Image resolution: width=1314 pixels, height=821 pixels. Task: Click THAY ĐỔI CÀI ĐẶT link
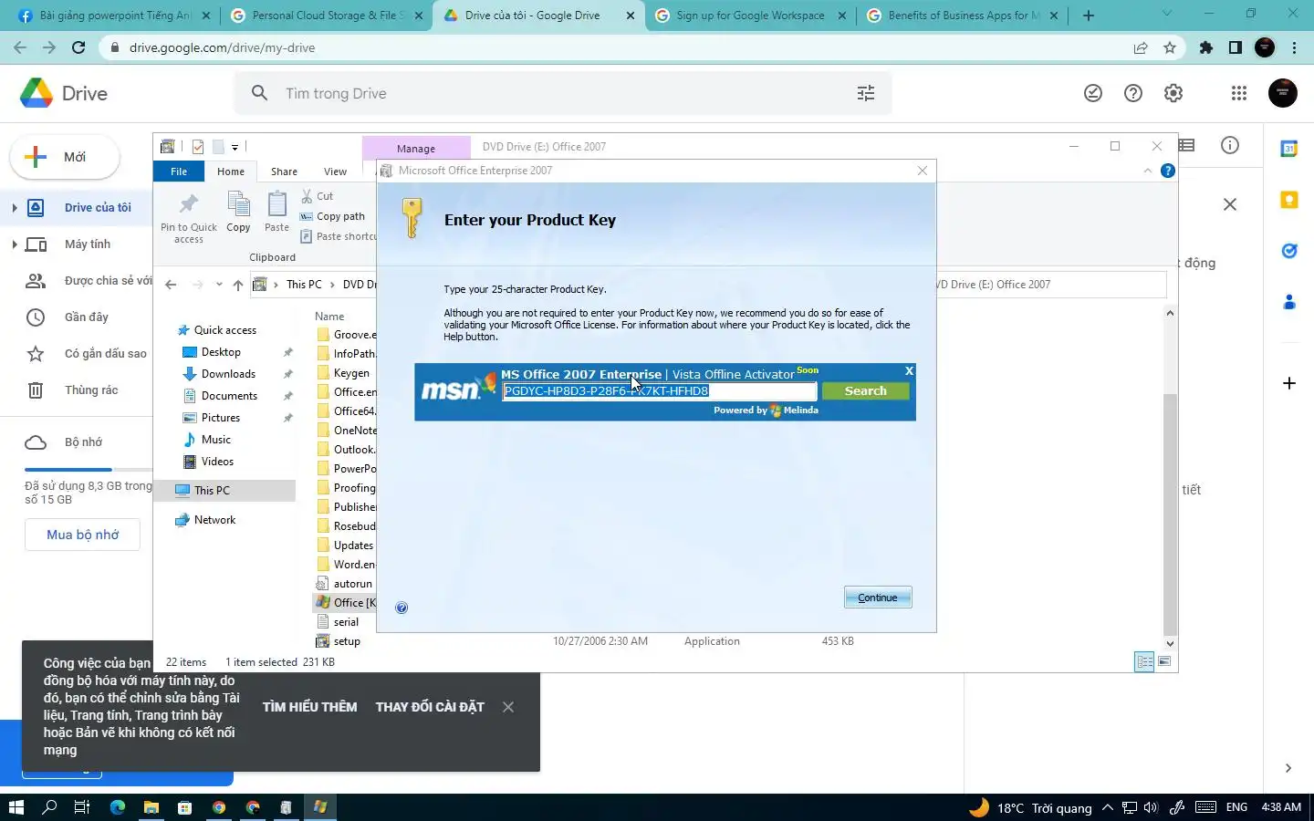(x=430, y=707)
